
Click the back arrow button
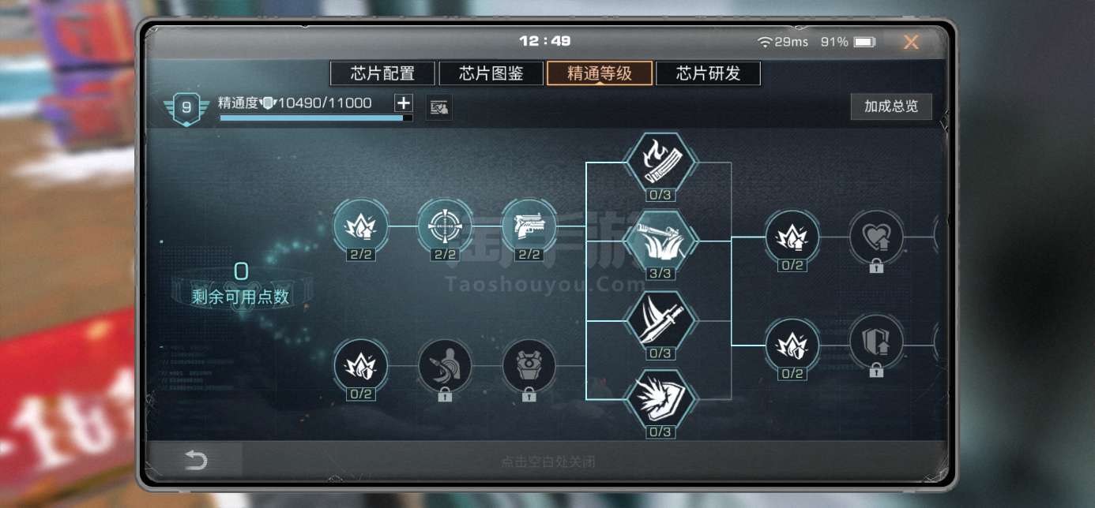(195, 461)
